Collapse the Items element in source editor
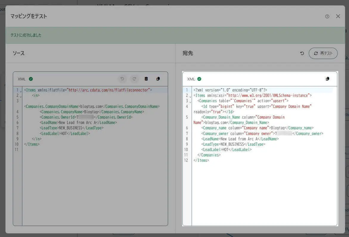349x237 pixels. [21, 91]
